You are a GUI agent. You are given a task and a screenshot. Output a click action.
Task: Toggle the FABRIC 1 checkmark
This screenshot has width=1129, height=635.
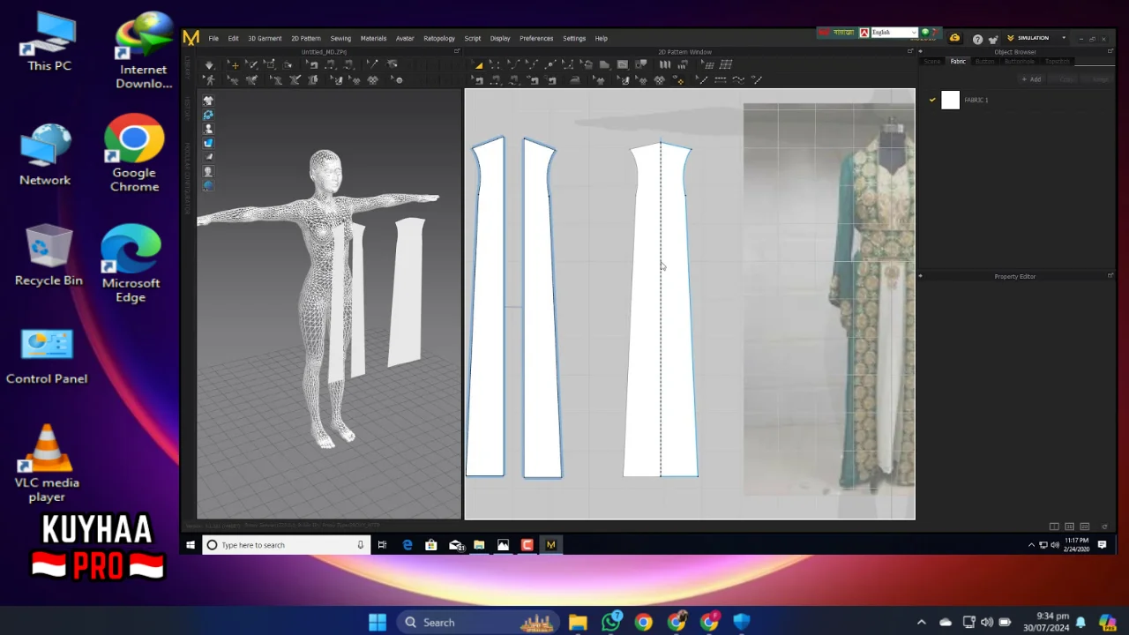click(932, 100)
